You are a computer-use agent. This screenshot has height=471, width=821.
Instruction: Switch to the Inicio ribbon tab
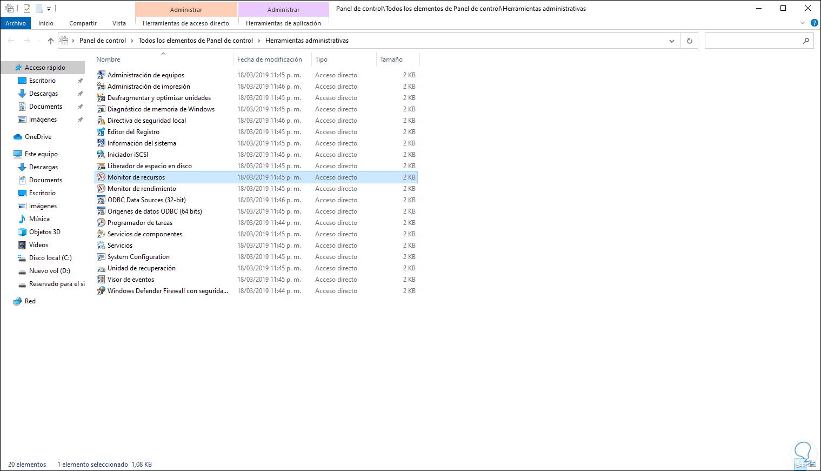click(46, 23)
